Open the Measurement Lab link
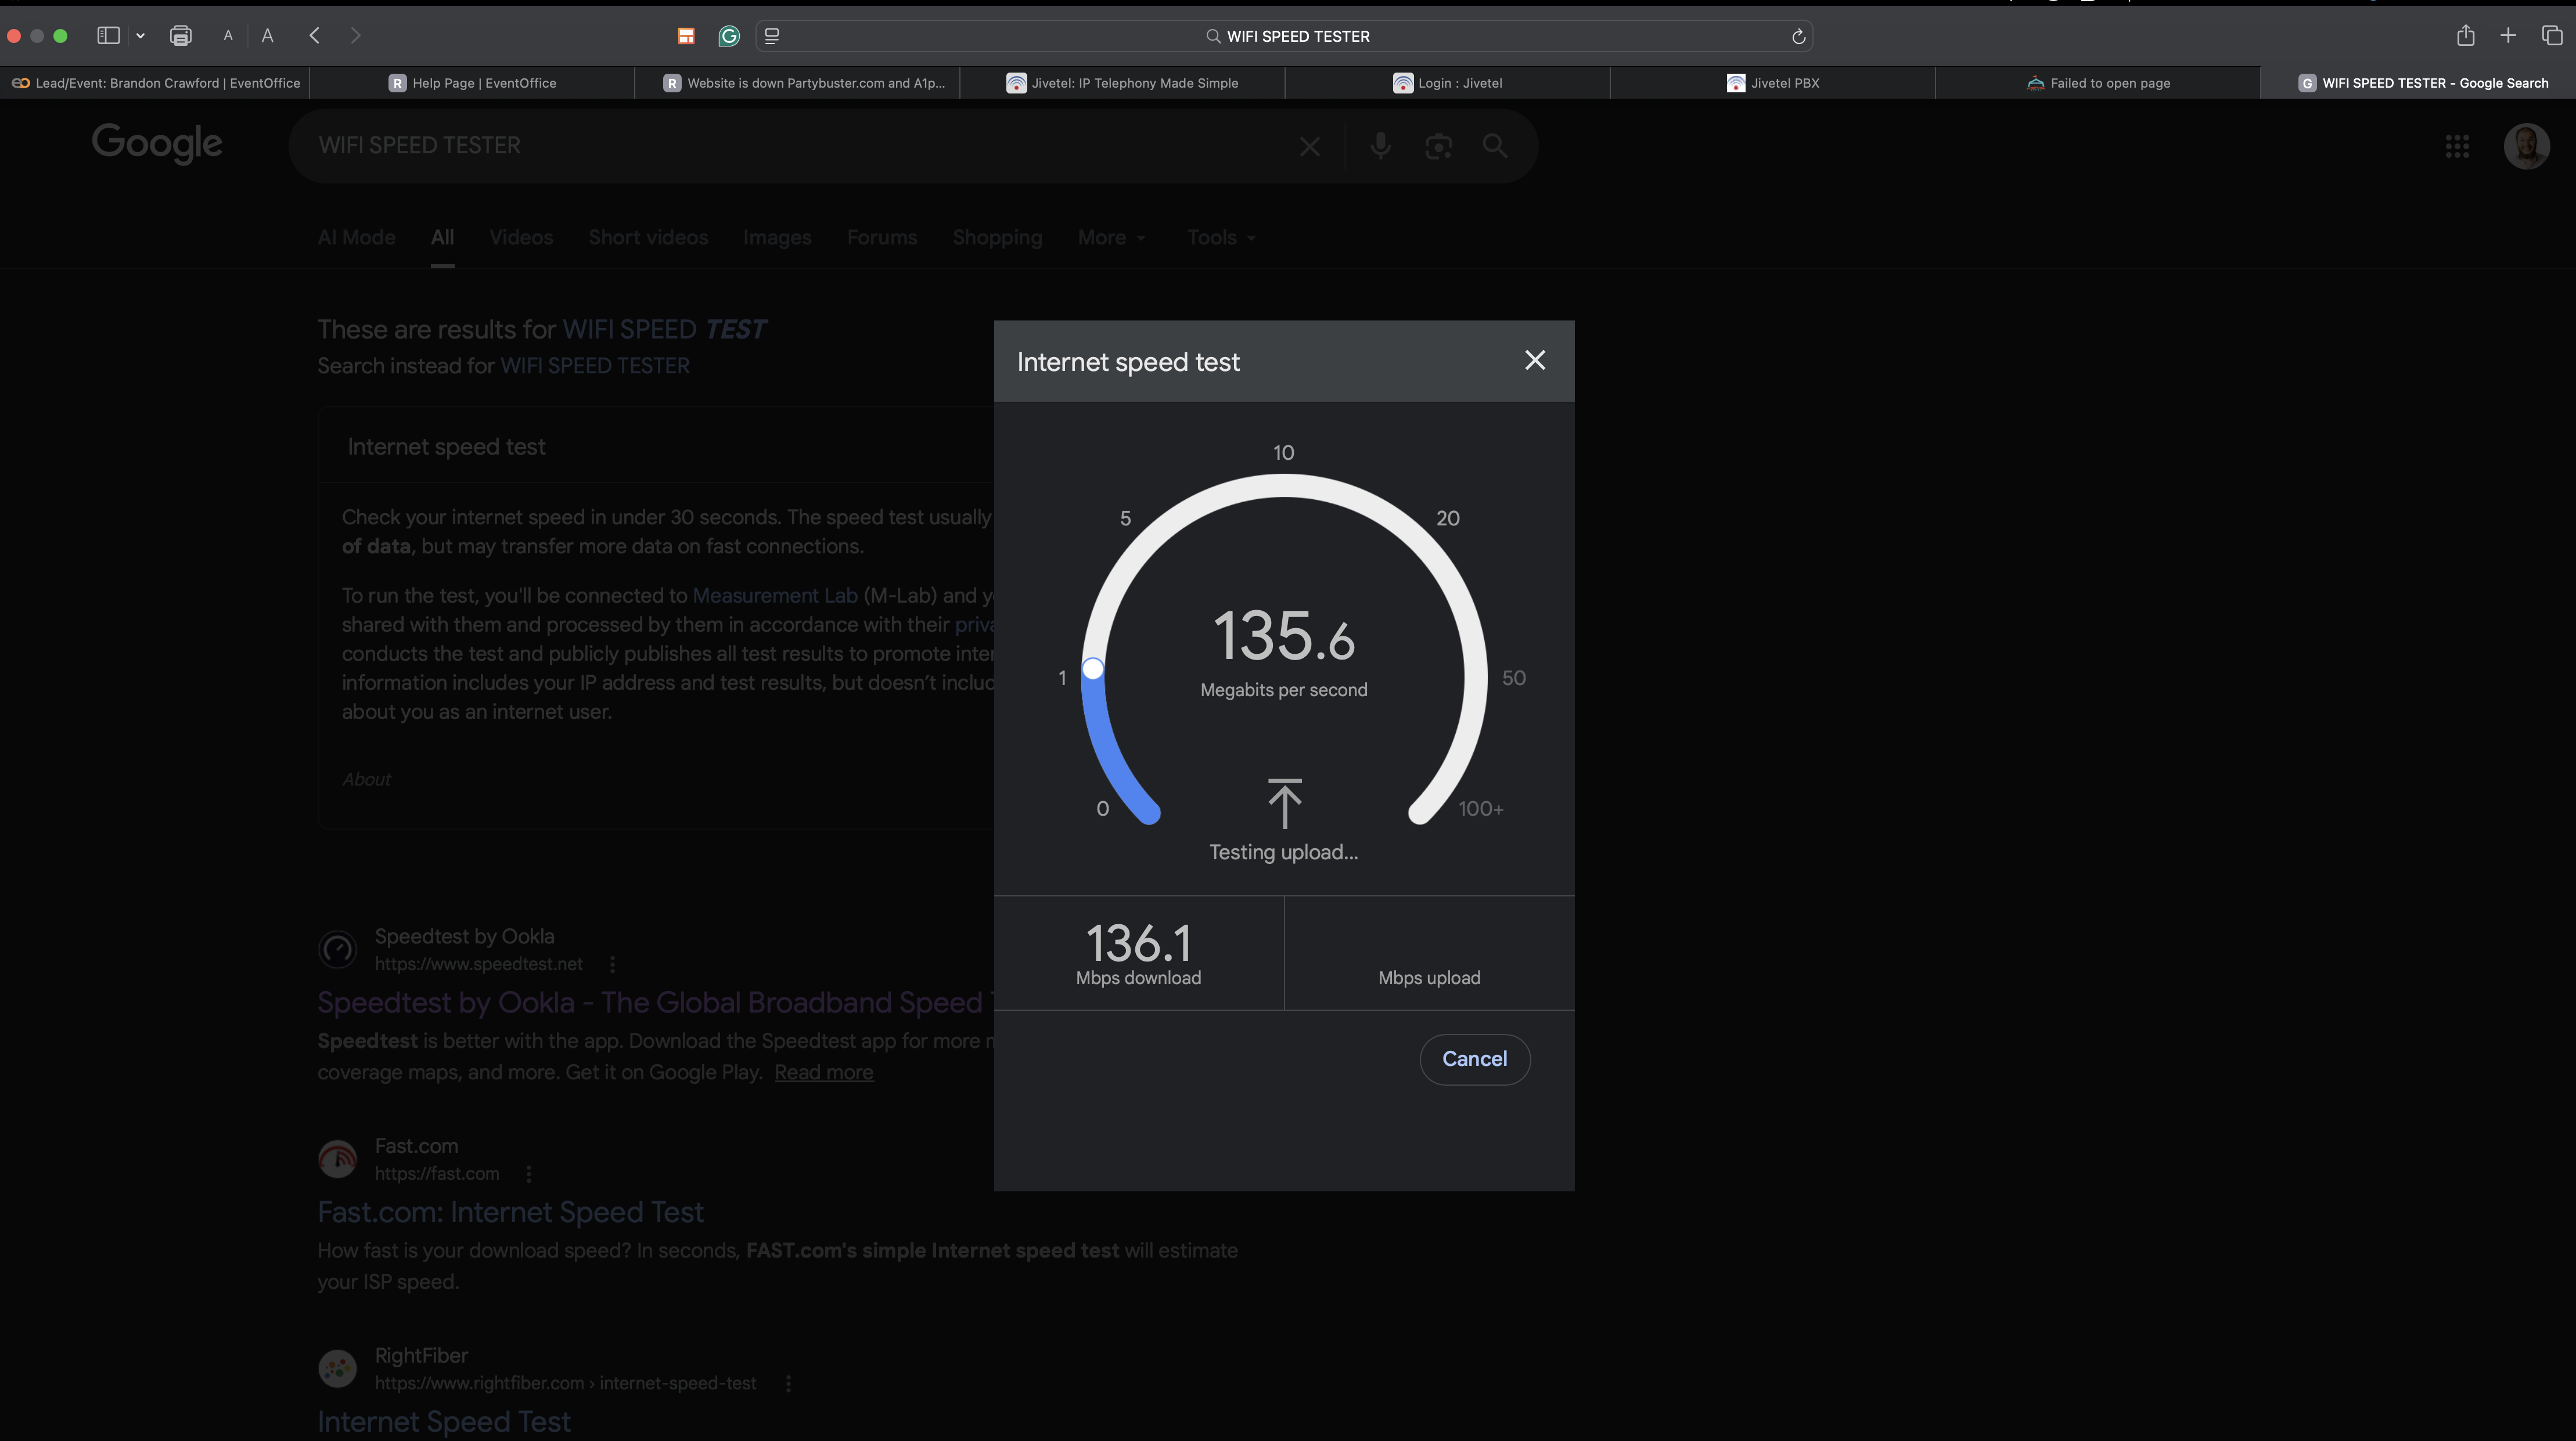This screenshot has width=2576, height=1441. pyautogui.click(x=775, y=596)
